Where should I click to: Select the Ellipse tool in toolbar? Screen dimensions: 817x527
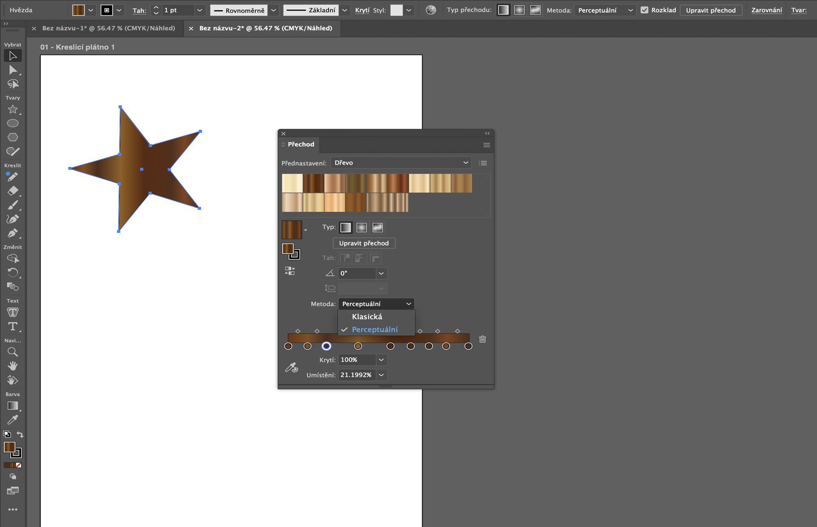[x=13, y=123]
